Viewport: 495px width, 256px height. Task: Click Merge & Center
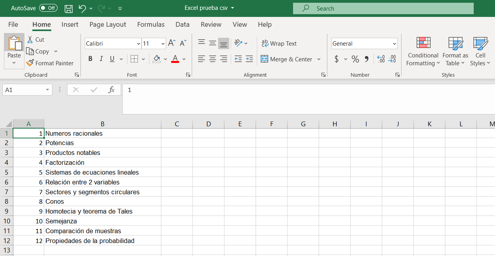click(286, 59)
